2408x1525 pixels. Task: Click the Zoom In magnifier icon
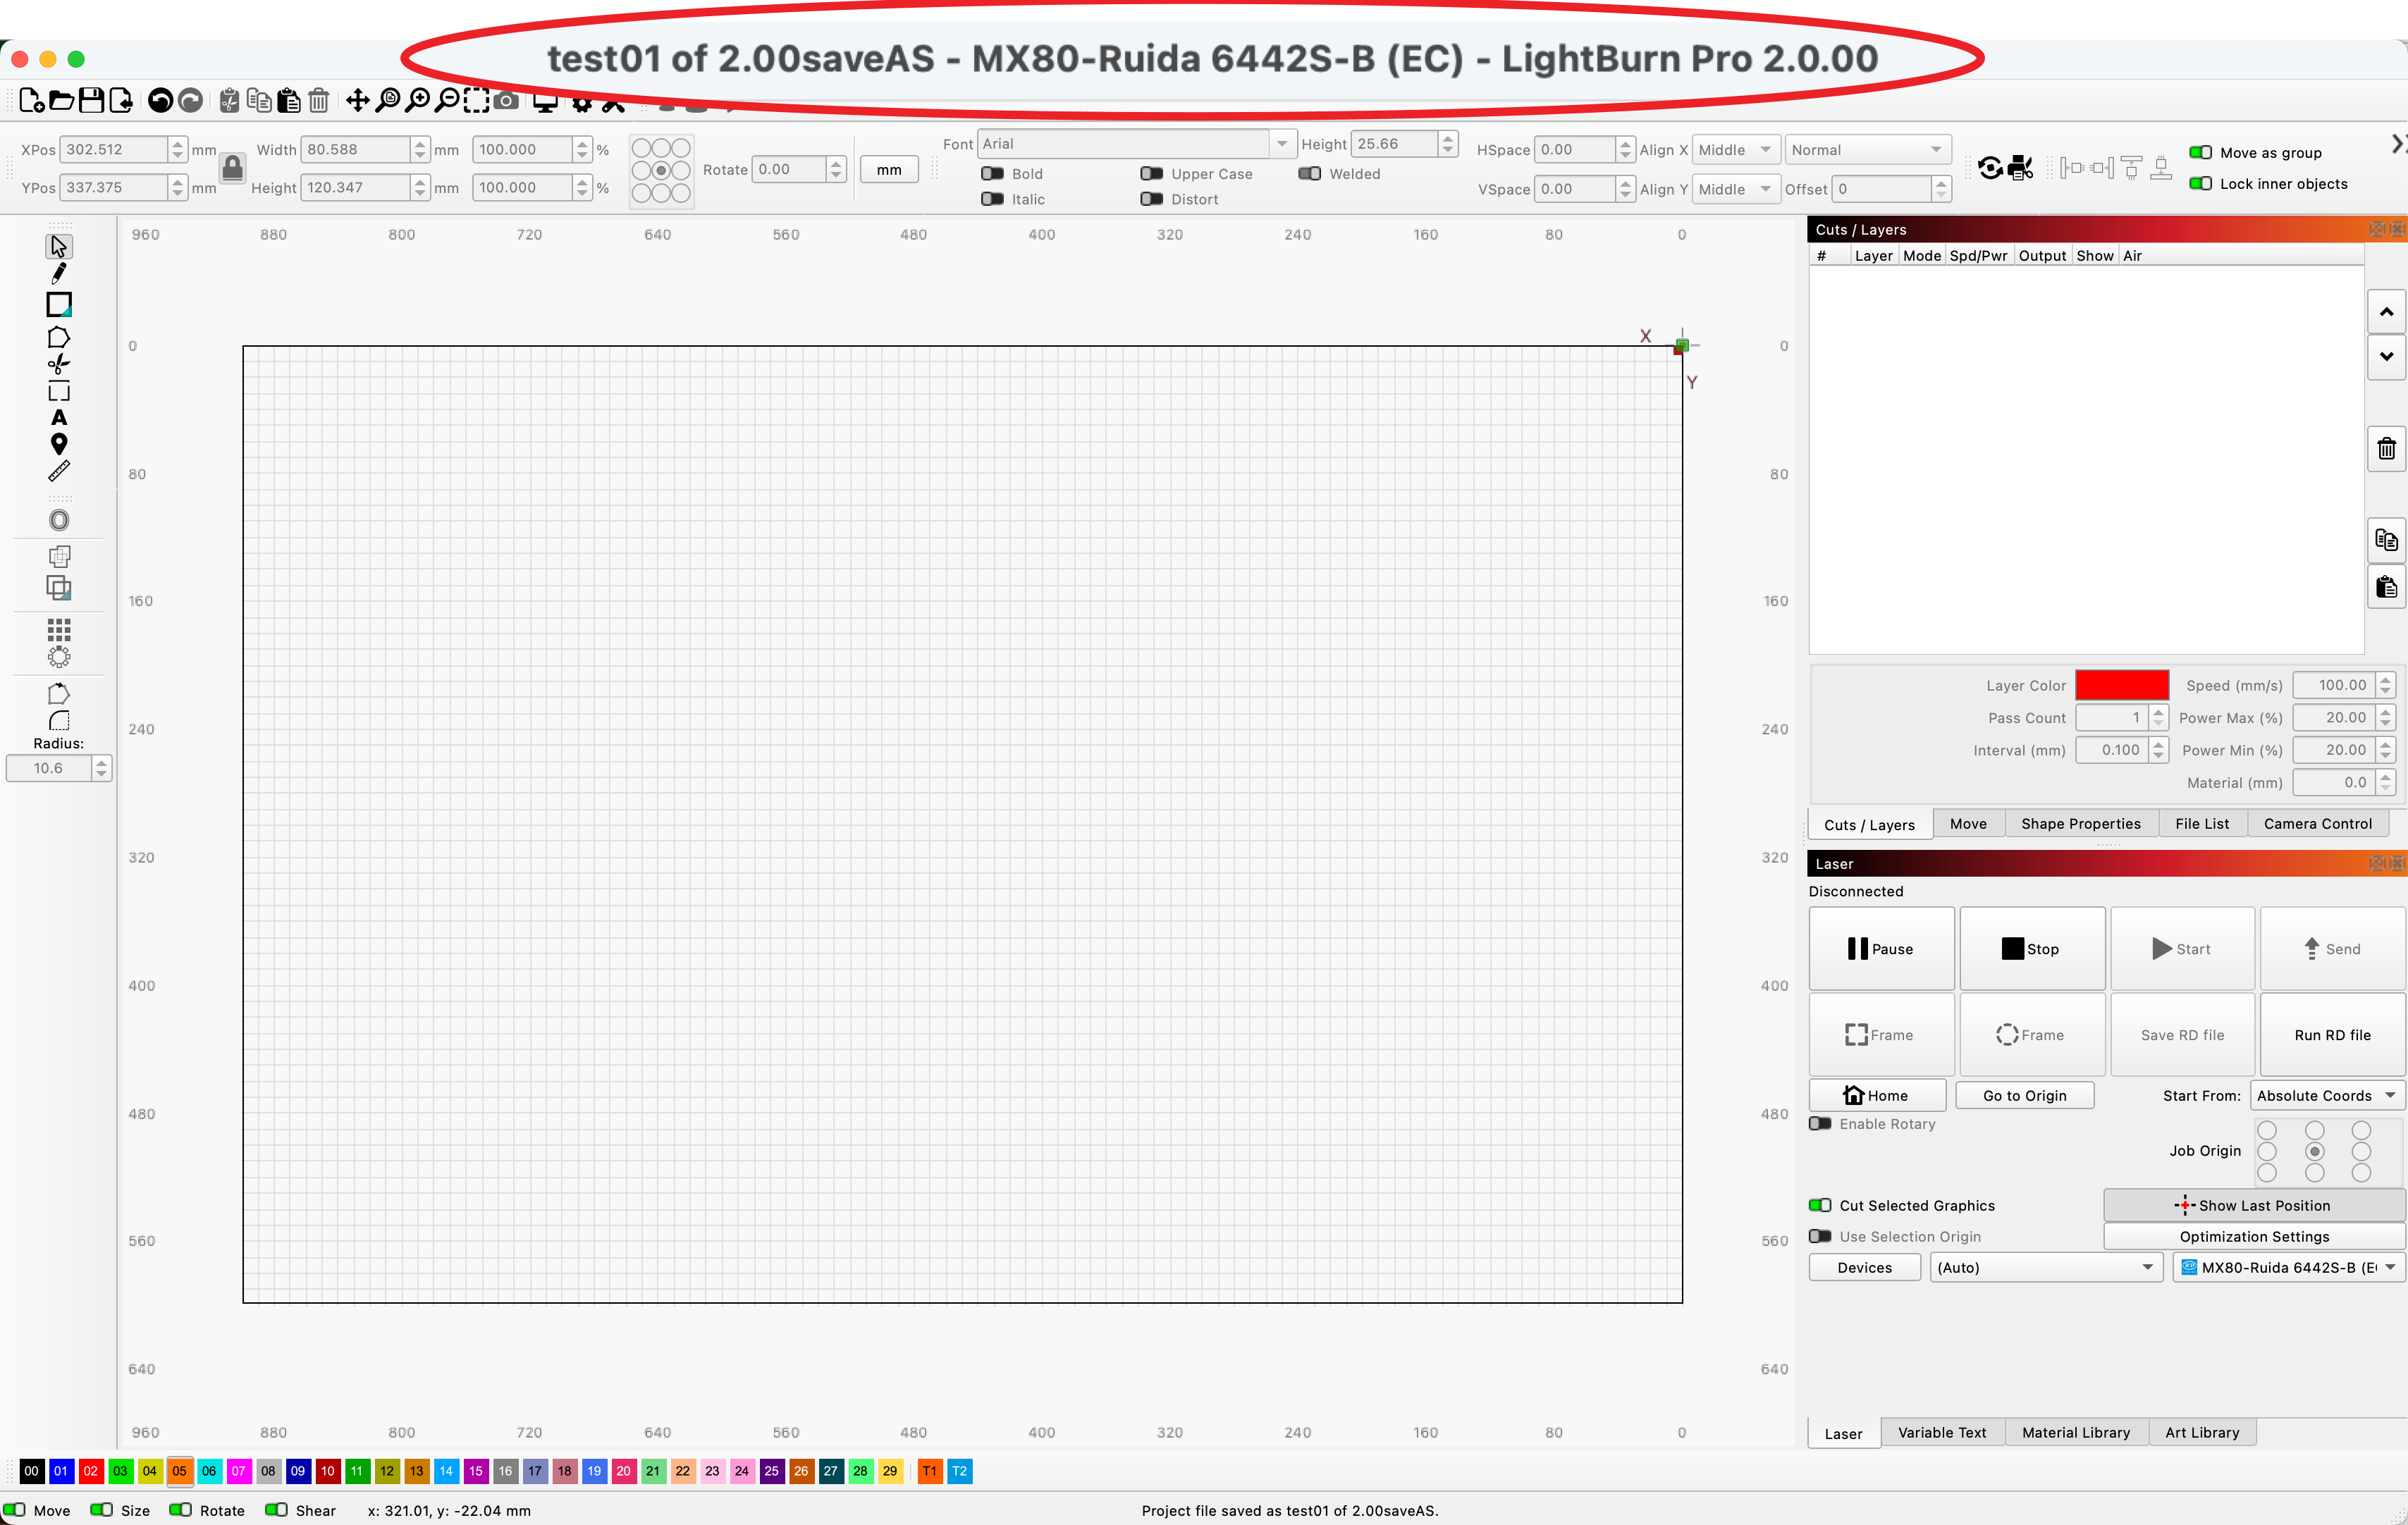point(418,100)
